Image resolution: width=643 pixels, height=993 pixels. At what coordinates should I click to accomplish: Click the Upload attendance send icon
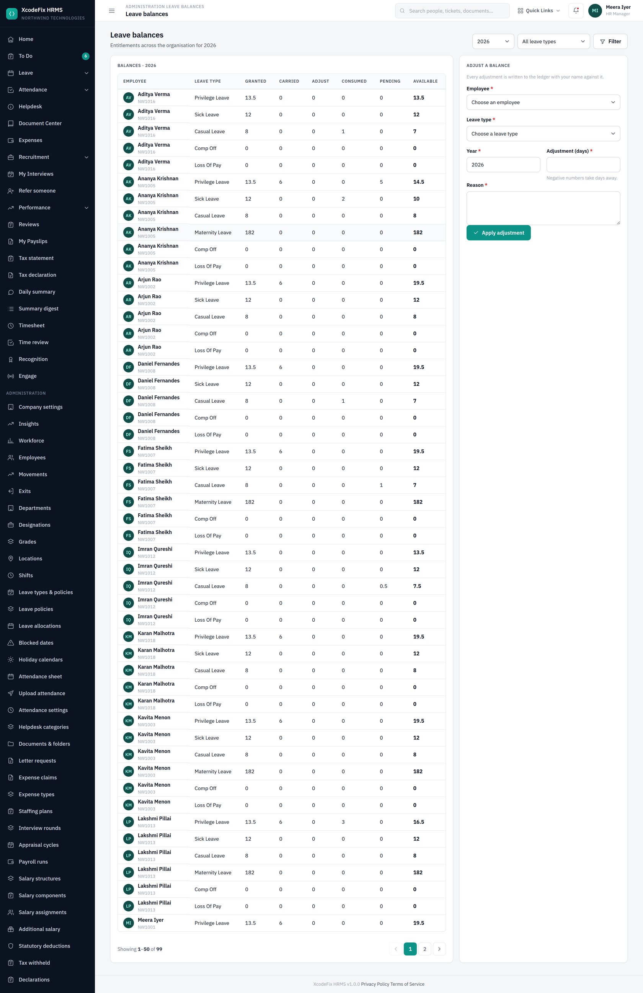(11, 693)
